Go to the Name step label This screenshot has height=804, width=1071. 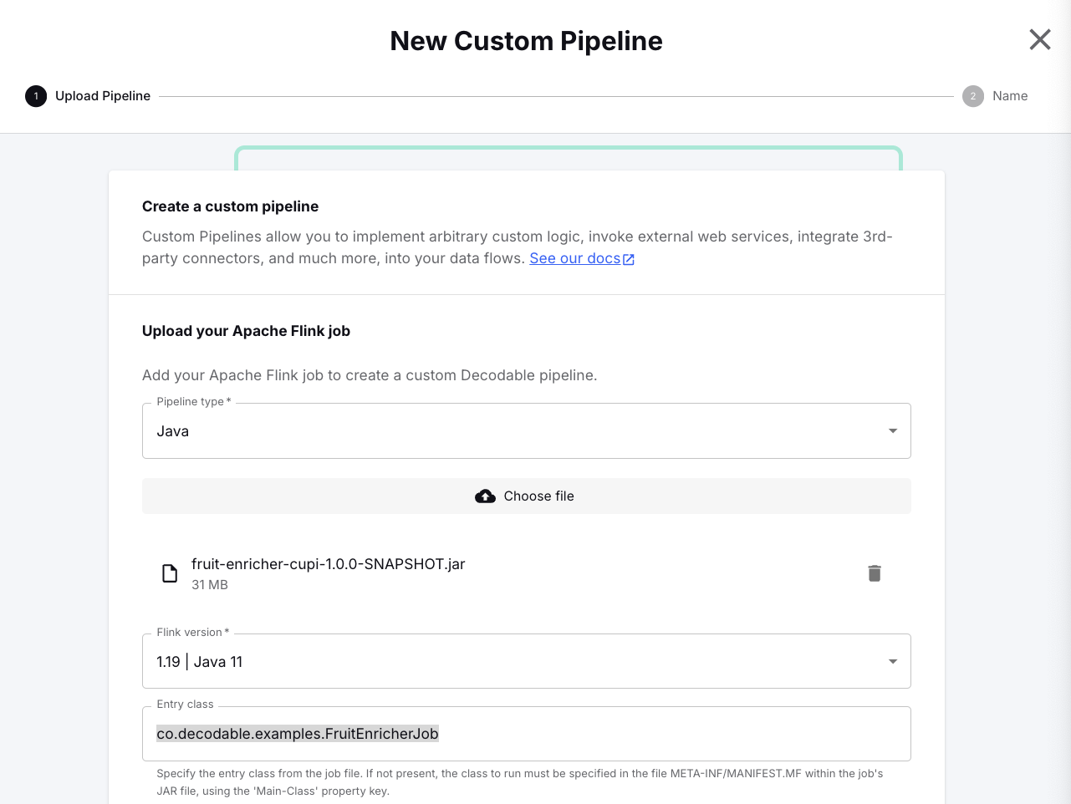[x=1010, y=96]
